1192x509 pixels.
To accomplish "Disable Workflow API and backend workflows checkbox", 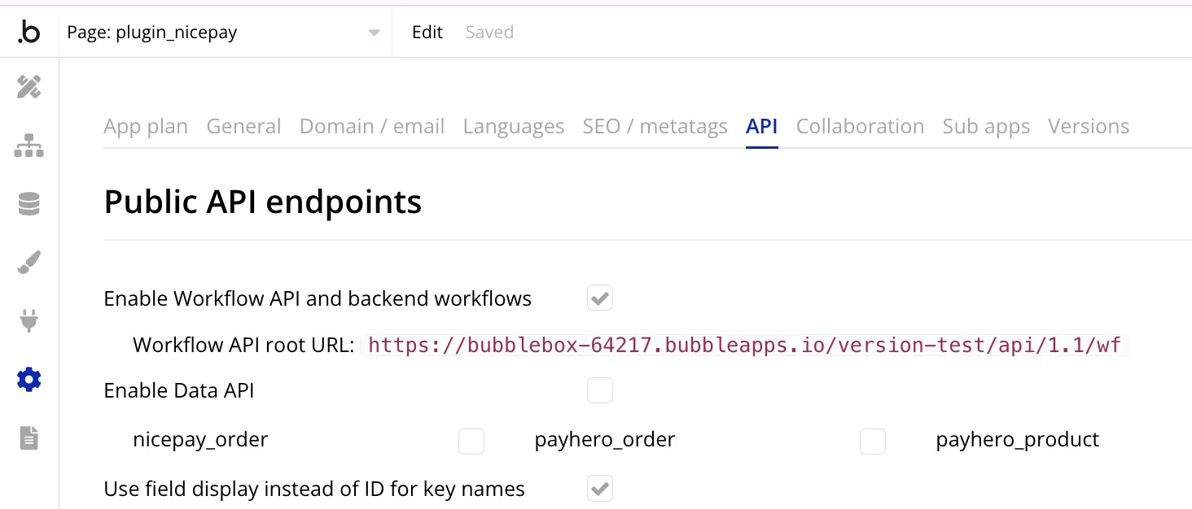I will tap(600, 298).
